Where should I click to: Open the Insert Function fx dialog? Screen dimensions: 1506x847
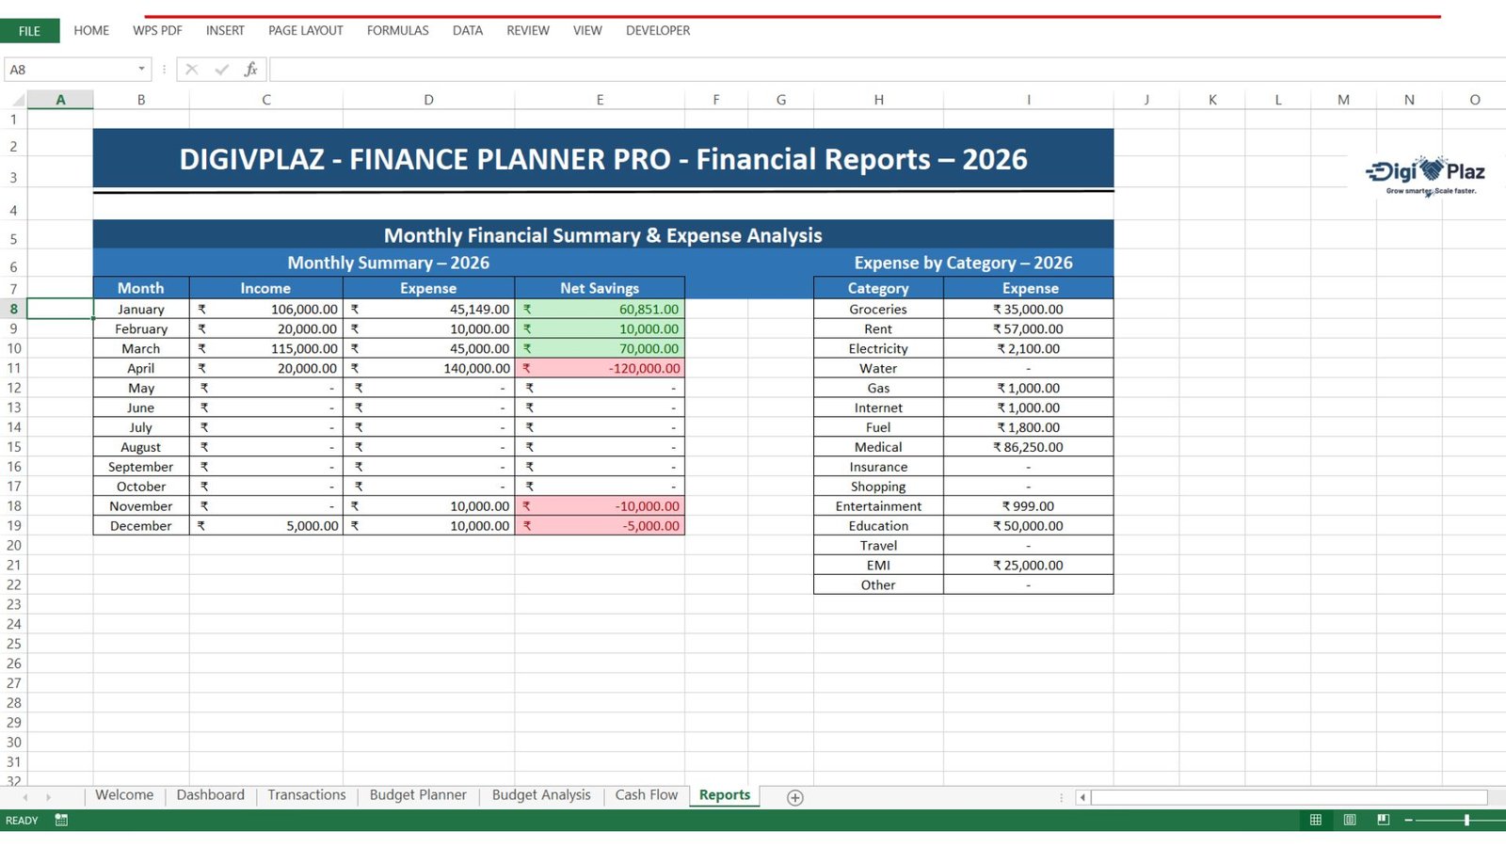pyautogui.click(x=250, y=70)
